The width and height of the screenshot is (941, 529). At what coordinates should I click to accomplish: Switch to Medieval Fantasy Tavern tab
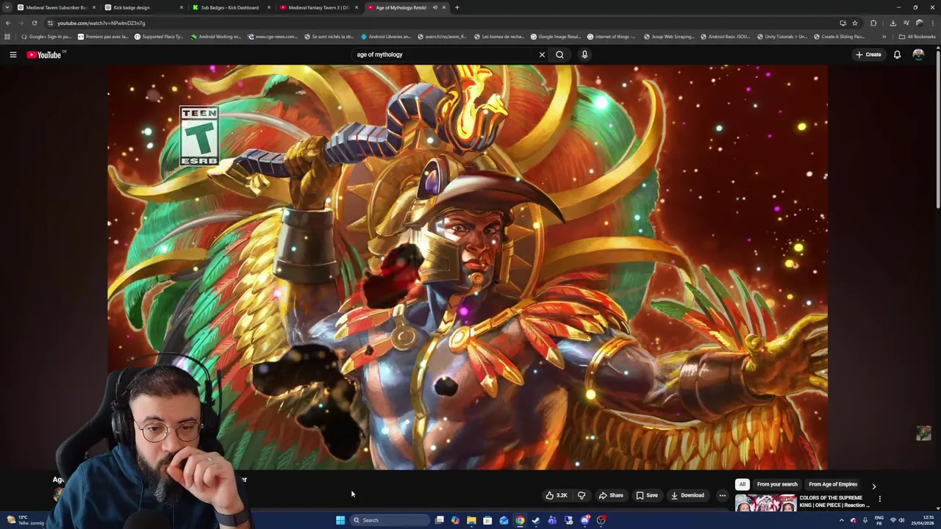pyautogui.click(x=318, y=7)
